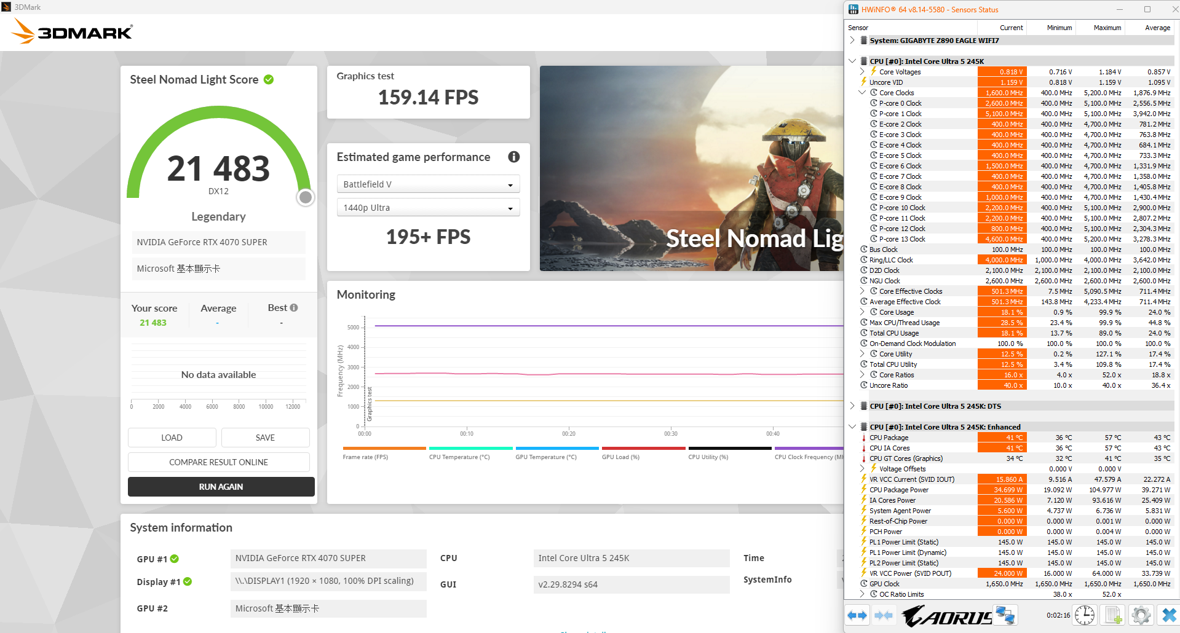Click the shrink columns inward-arrows icon
The width and height of the screenshot is (1180, 633).
click(884, 615)
